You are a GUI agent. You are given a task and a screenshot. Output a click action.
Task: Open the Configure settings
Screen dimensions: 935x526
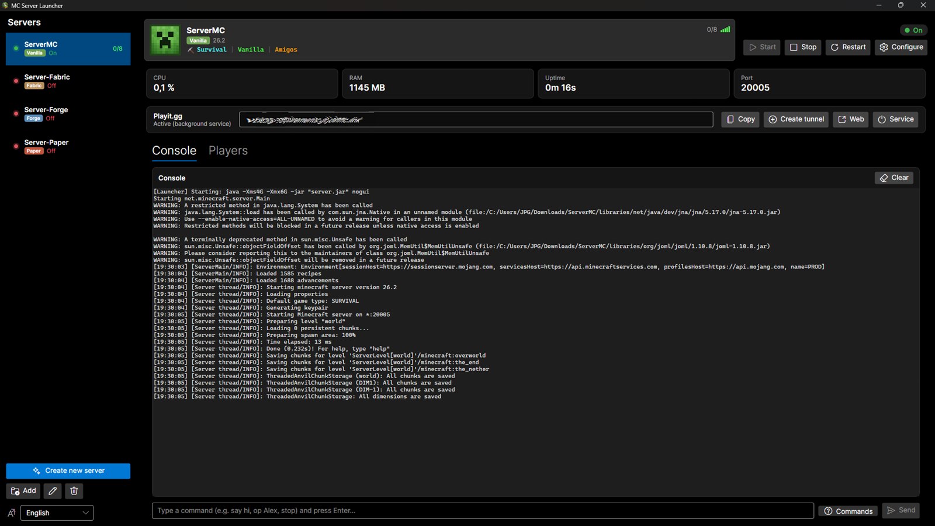tap(901, 47)
